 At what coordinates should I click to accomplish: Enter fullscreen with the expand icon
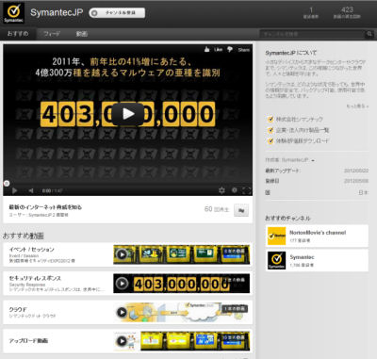coord(247,190)
